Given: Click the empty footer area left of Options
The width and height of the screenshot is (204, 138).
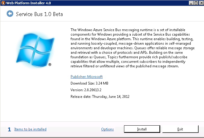Looking at the screenshot, I should tap(74, 129).
